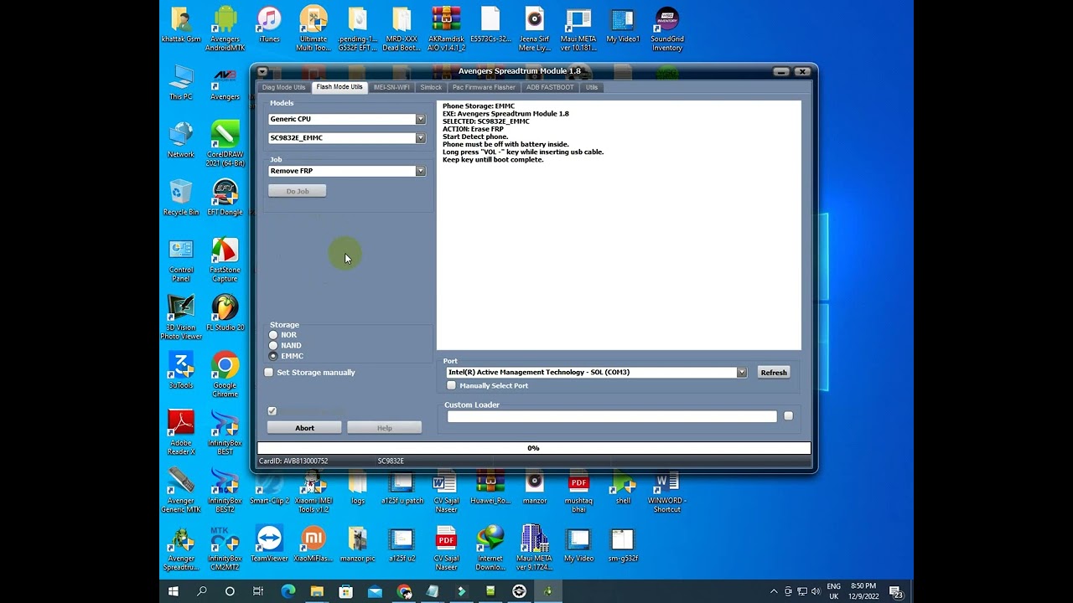Open the COM3 port dropdown

[x=741, y=372]
